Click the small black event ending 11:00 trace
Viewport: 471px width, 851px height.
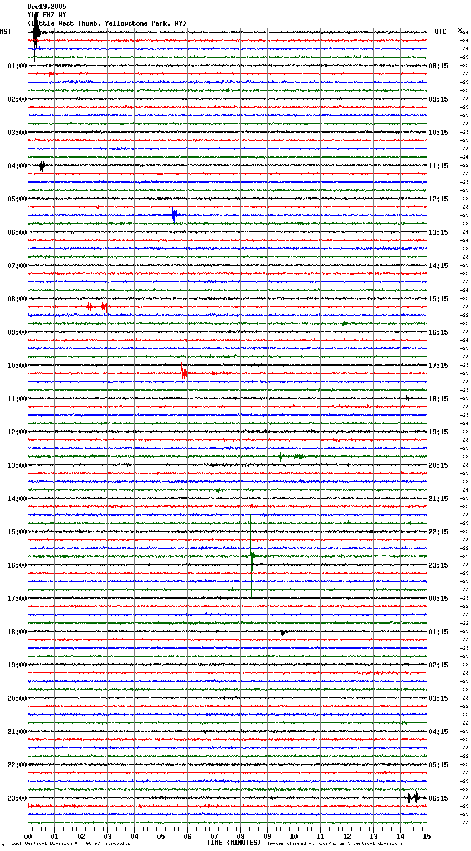pos(407,398)
